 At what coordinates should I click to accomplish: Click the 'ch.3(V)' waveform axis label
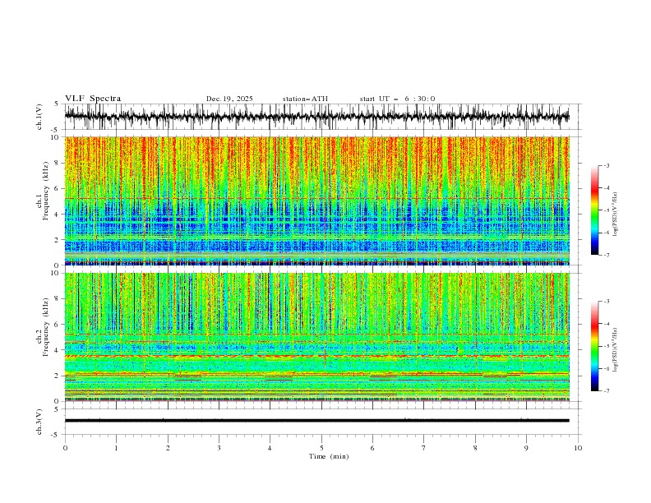(x=39, y=422)
